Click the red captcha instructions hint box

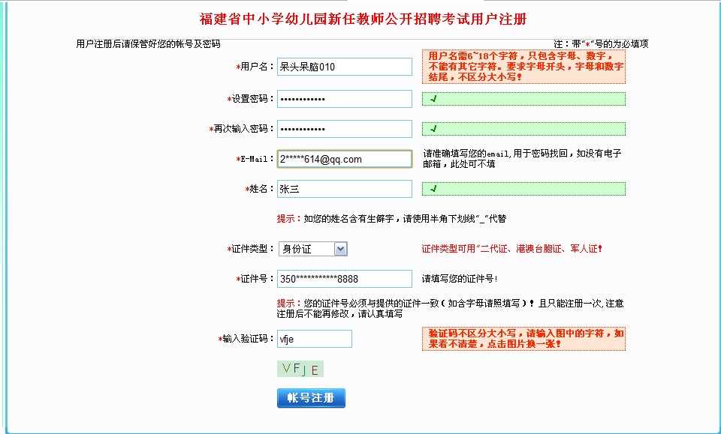point(523,338)
